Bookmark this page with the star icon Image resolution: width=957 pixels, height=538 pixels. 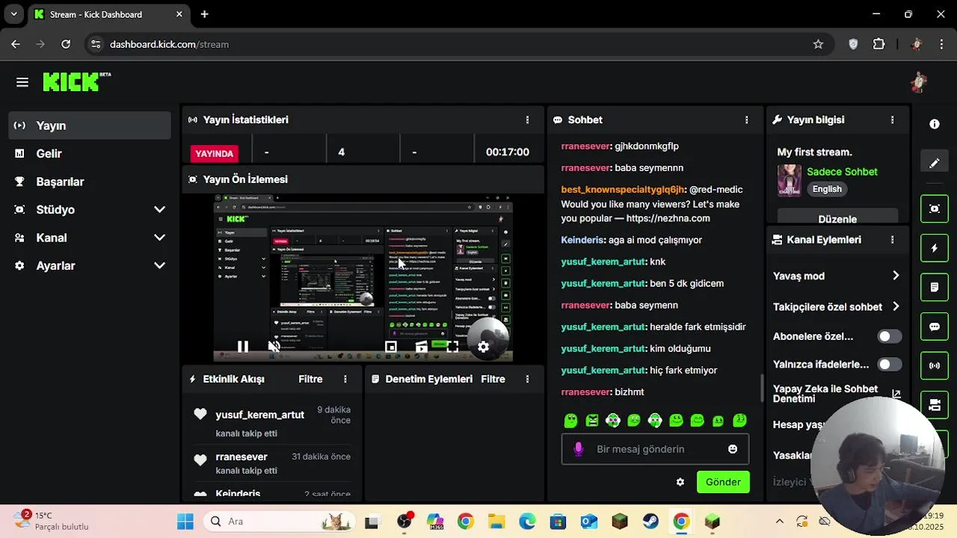coord(818,44)
